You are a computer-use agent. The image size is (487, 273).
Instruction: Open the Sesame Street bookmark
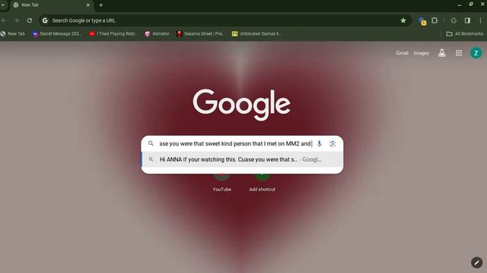click(x=201, y=33)
